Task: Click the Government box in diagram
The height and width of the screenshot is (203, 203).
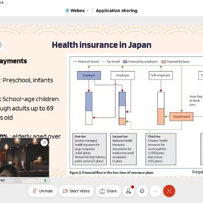Action: [181, 117]
